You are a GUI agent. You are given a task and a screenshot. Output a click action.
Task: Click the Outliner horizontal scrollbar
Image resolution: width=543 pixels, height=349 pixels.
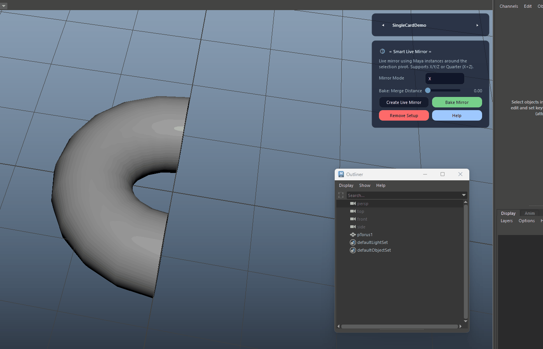pyautogui.click(x=399, y=327)
